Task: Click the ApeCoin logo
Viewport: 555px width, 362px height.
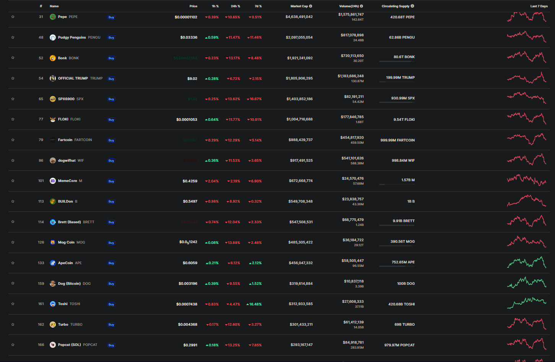Action: tap(53, 263)
